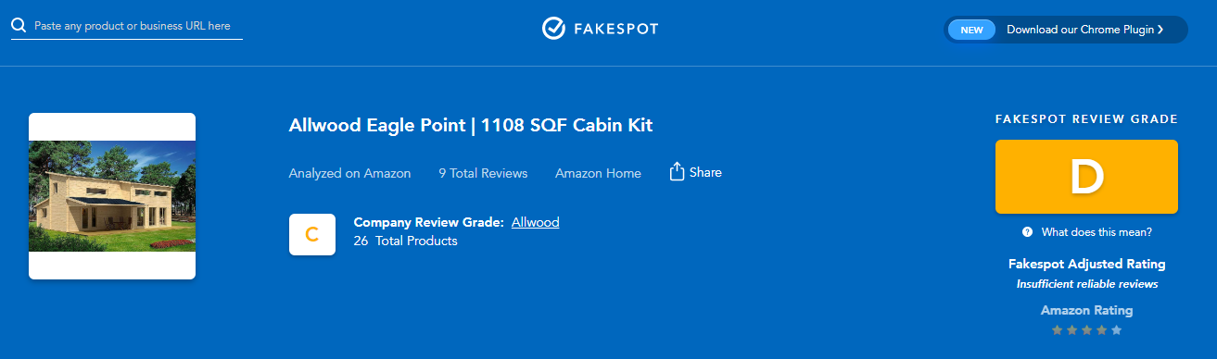Viewport: 1217px width, 359px height.
Task: Select the company grade C badge
Action: (x=312, y=235)
